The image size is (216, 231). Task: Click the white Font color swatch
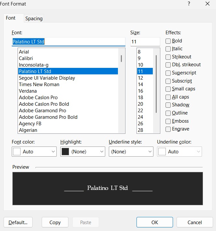point(17,152)
